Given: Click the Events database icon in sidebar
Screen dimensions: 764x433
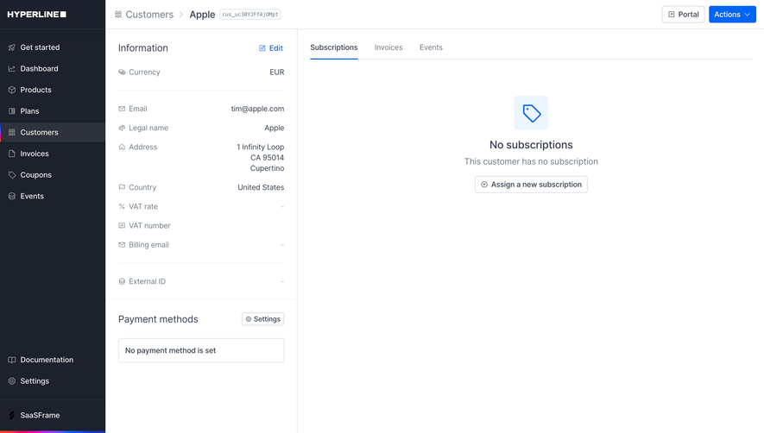Looking at the screenshot, I should point(12,197).
